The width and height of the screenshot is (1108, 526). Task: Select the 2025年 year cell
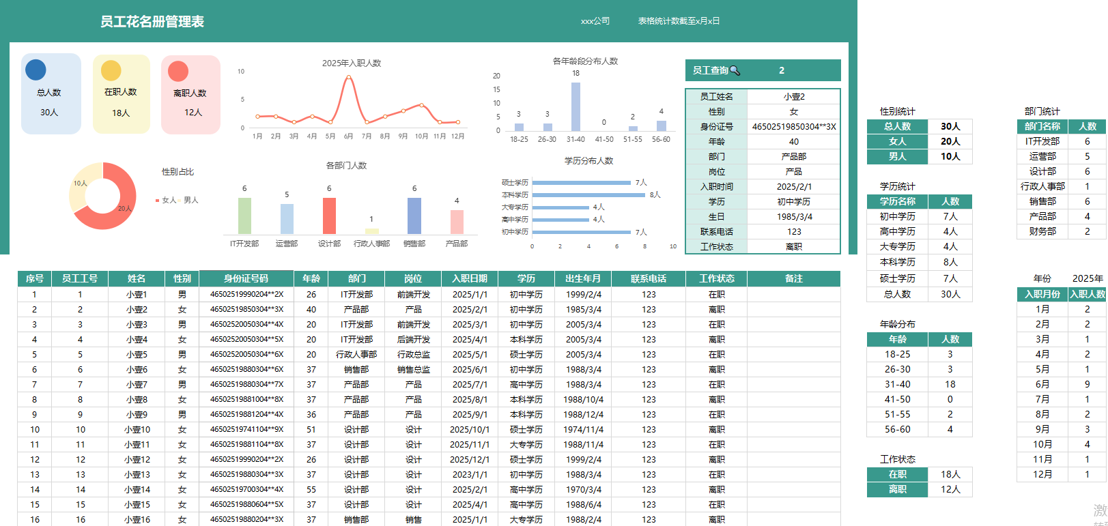[1087, 278]
